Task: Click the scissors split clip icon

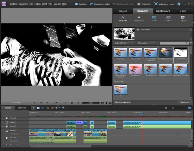Action: [103, 103]
